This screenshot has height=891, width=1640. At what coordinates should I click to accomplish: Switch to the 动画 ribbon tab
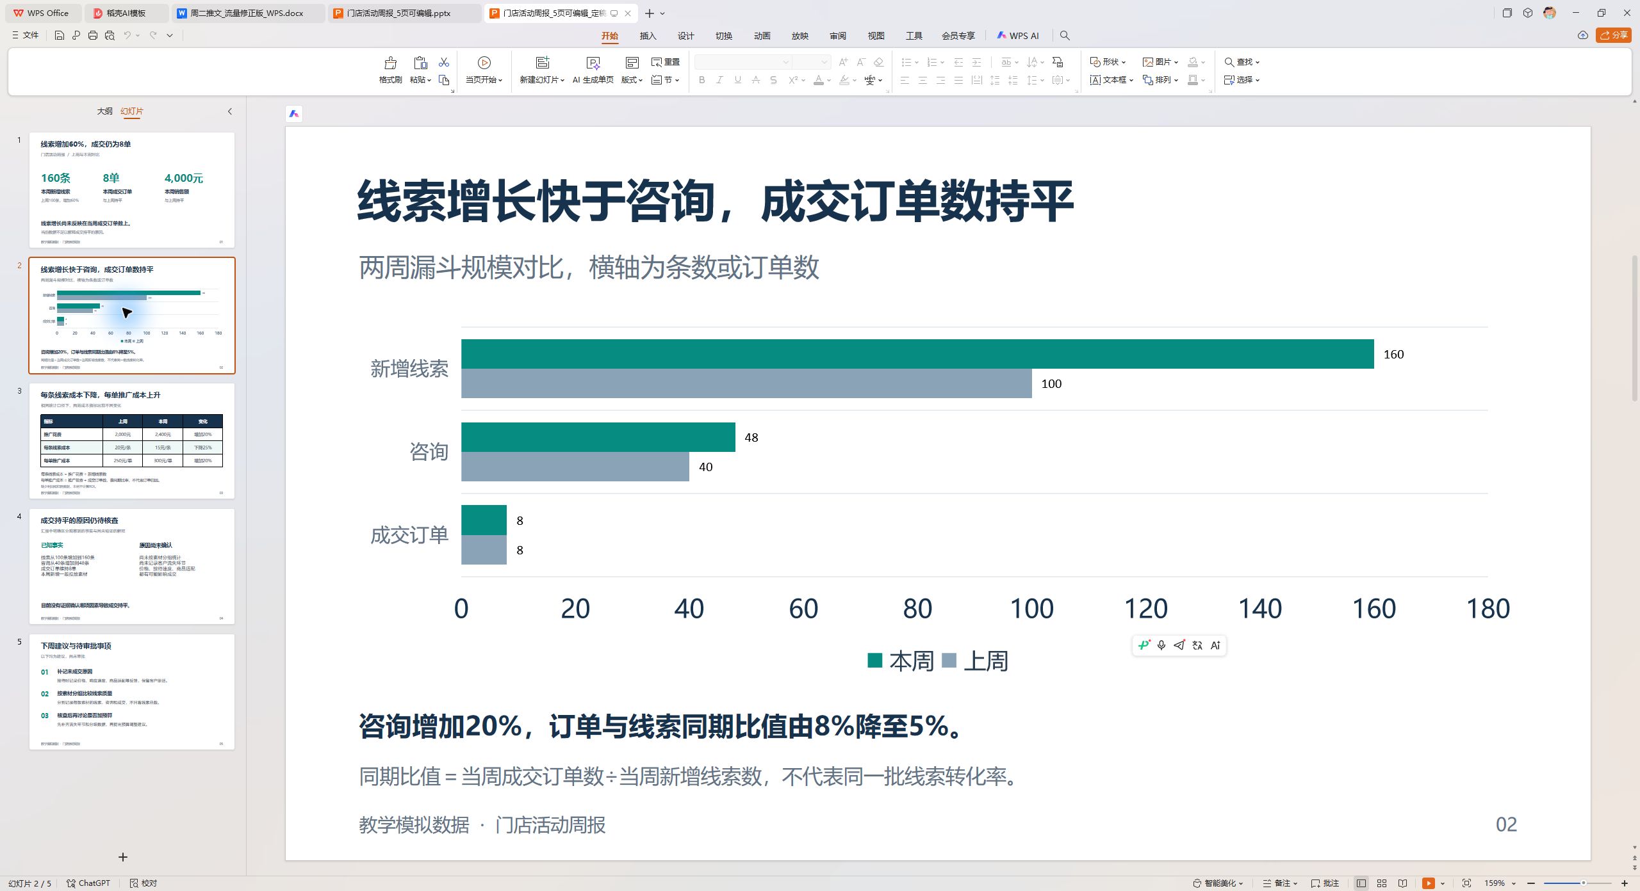pyautogui.click(x=762, y=36)
